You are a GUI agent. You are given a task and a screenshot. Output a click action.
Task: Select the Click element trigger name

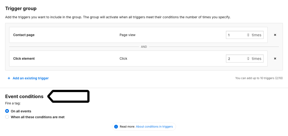coord(24,59)
